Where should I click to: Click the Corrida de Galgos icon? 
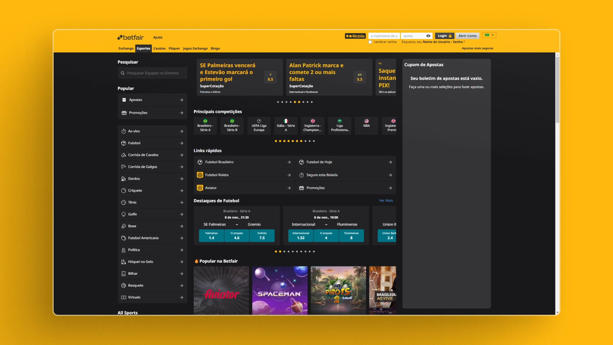tap(124, 167)
